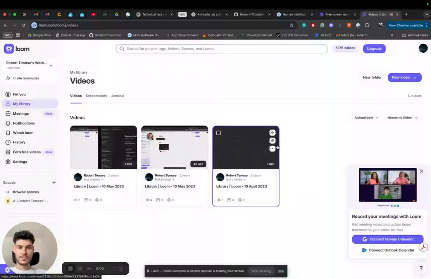Click reactions count on 49 sec video

coord(171,200)
